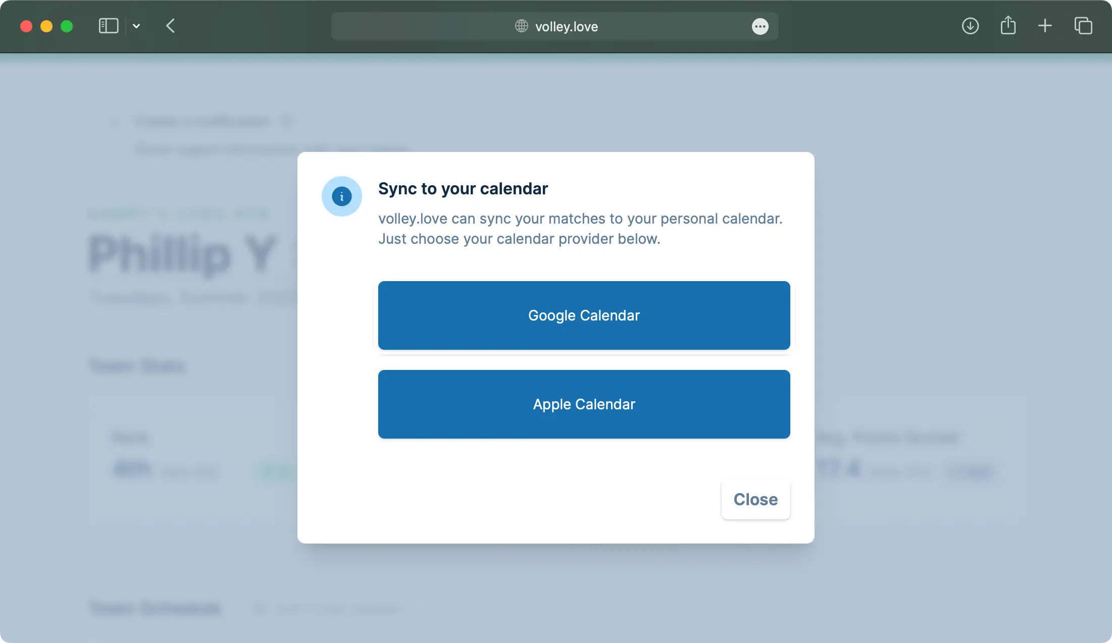
Task: Enter full screen with the green button
Action: 67,26
